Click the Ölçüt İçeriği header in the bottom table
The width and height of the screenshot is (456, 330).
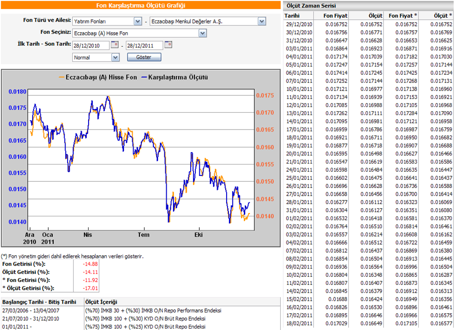tap(101, 302)
